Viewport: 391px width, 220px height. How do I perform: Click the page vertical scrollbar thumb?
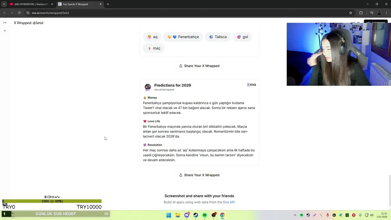click(x=389, y=190)
